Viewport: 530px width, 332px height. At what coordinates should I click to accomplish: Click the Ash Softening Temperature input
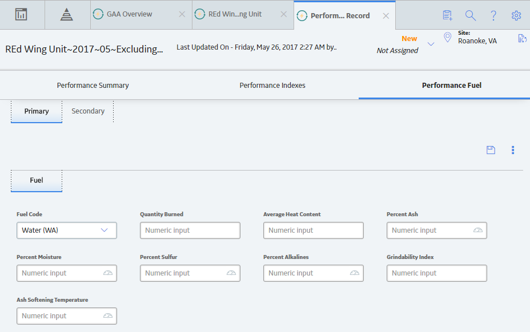coord(67,316)
